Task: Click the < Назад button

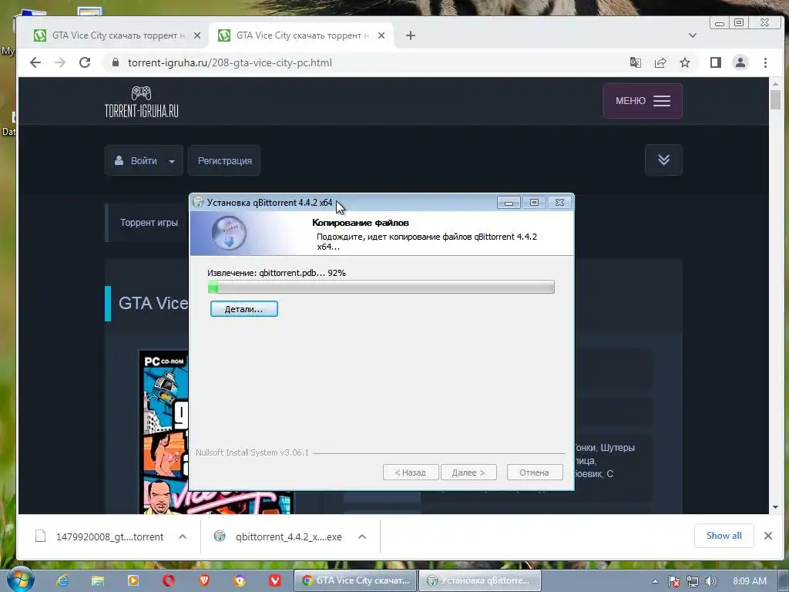Action: coord(411,473)
